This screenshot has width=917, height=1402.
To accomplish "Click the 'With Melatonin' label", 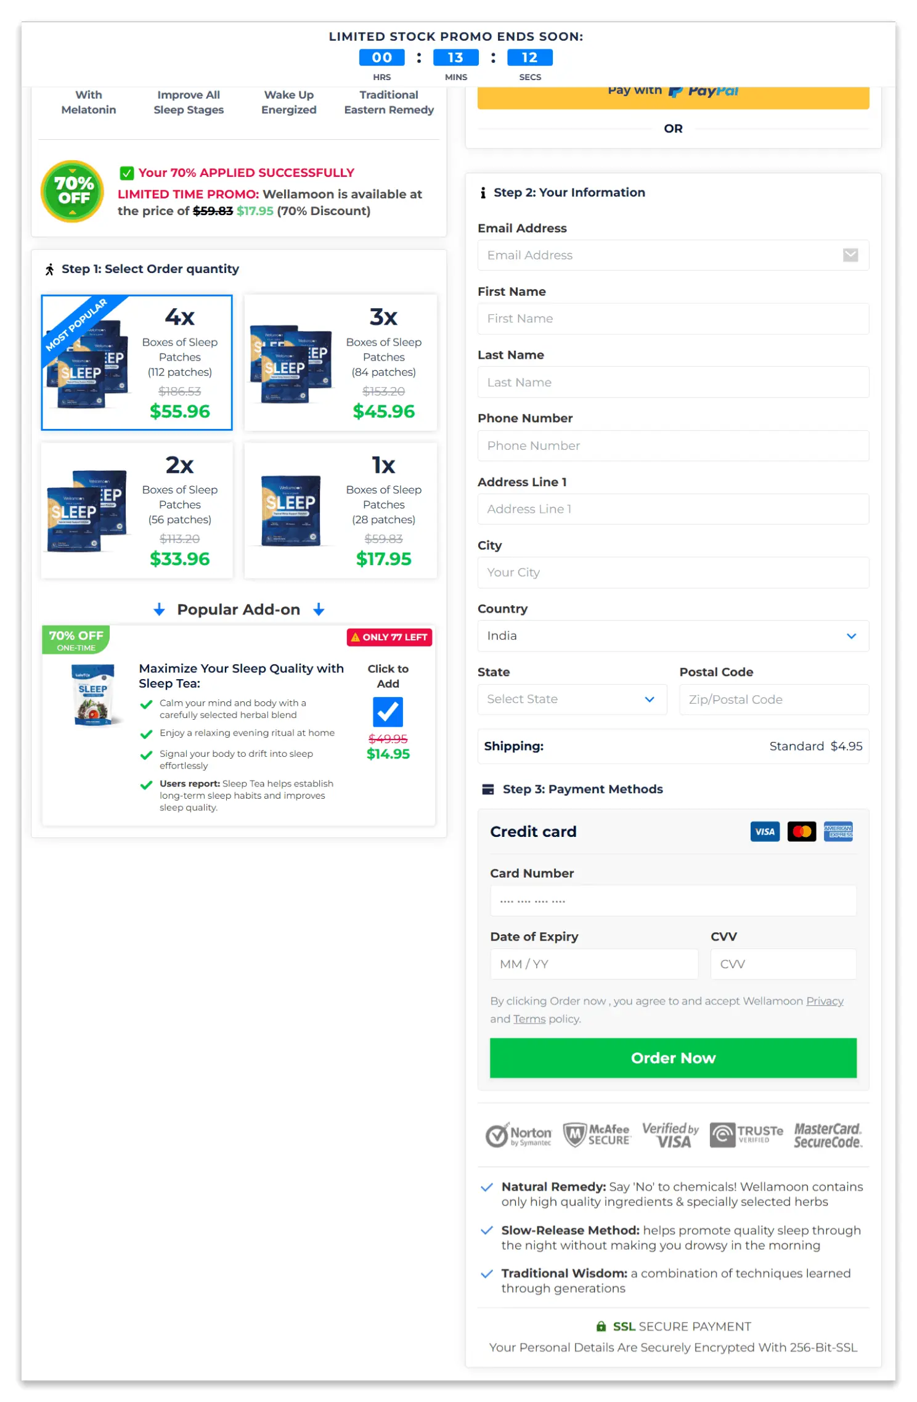I will 89,102.
